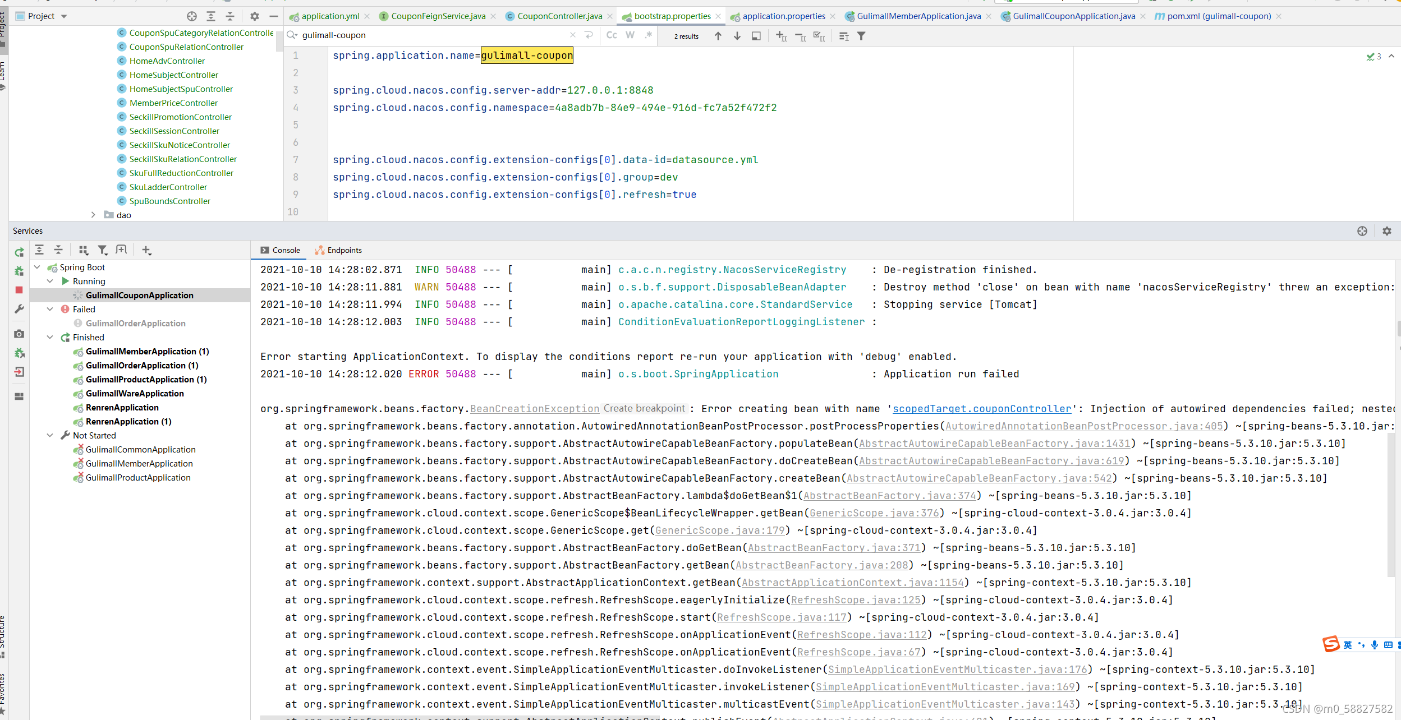Toggle match case Cc option
The width and height of the screenshot is (1401, 720).
click(612, 35)
